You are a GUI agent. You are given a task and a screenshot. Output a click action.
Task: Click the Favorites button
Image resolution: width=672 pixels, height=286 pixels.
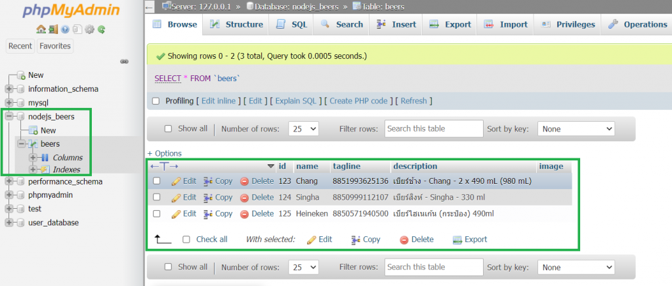click(55, 46)
